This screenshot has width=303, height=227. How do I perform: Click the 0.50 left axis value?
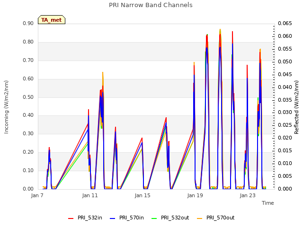pyautogui.click(x=28, y=97)
